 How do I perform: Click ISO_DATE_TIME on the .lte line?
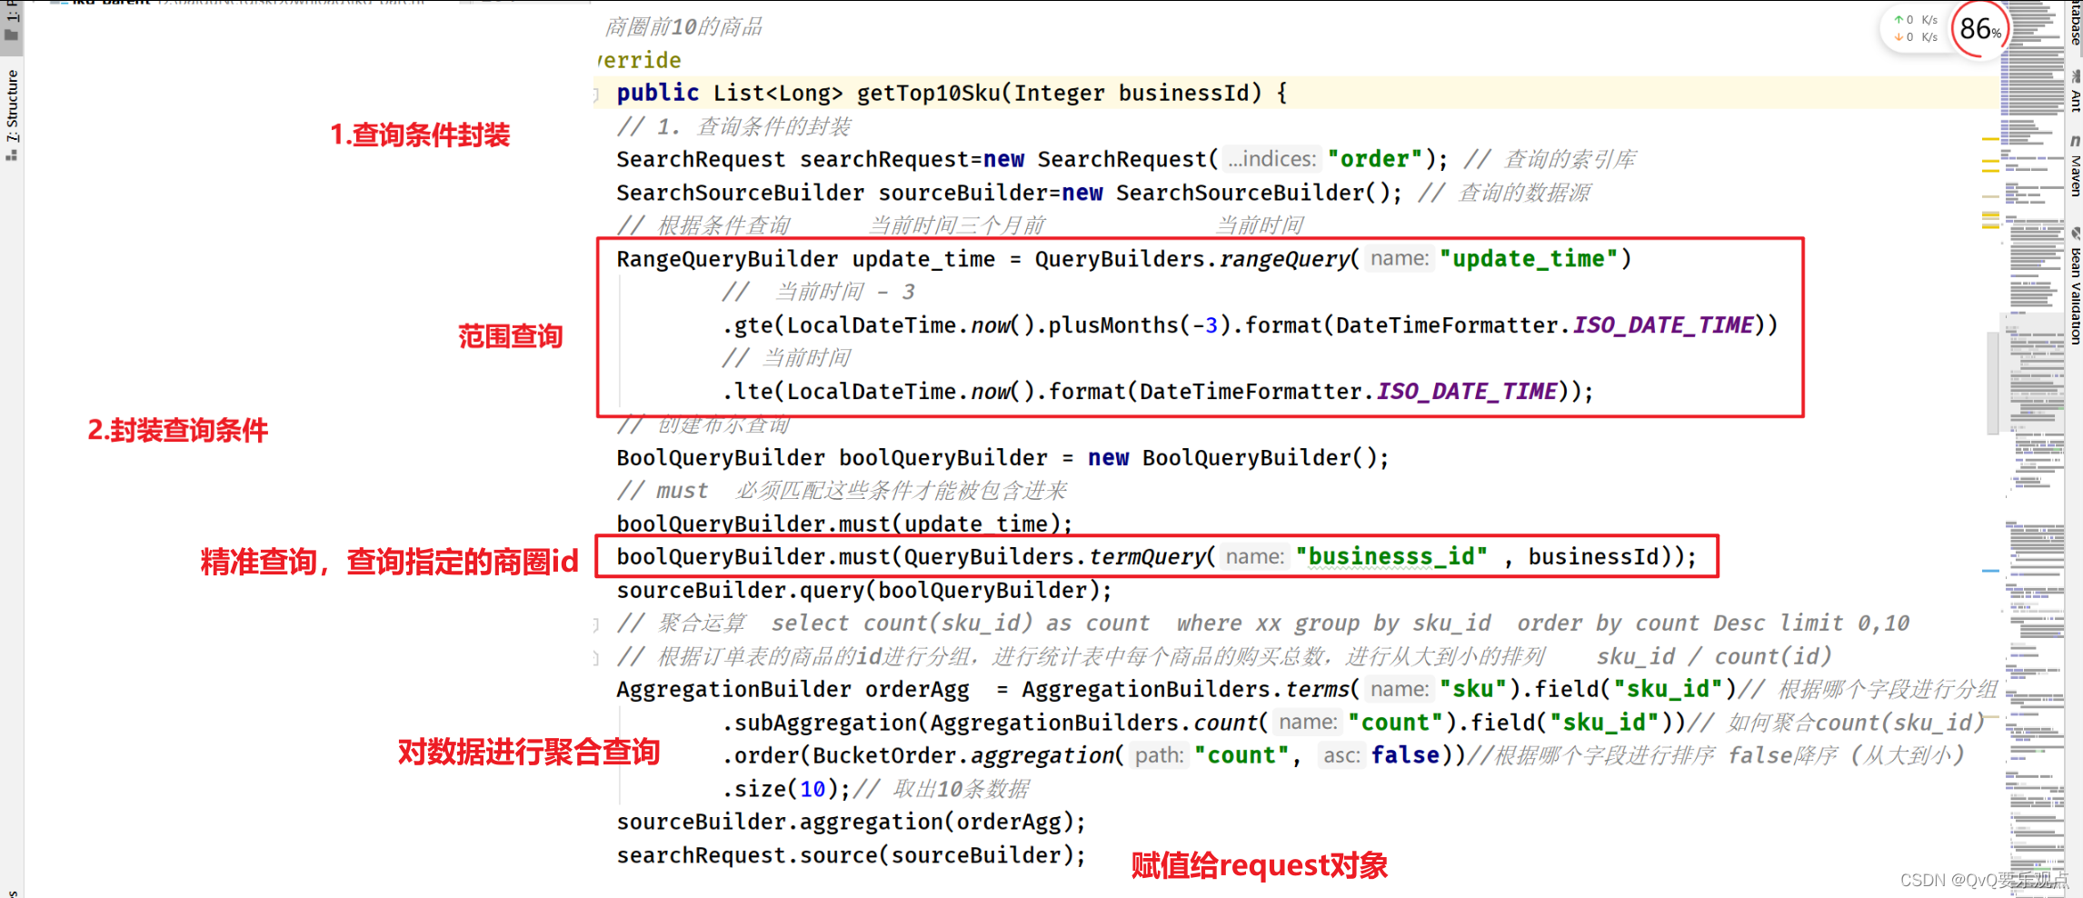[x=1467, y=392]
